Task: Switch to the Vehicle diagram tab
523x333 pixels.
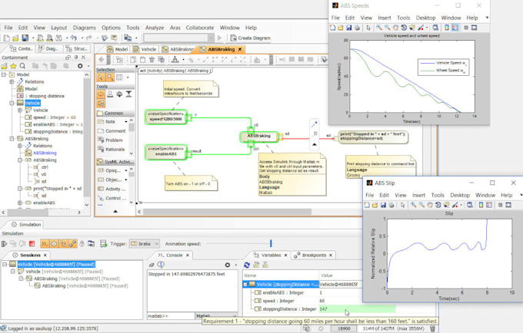Action: click(x=145, y=49)
